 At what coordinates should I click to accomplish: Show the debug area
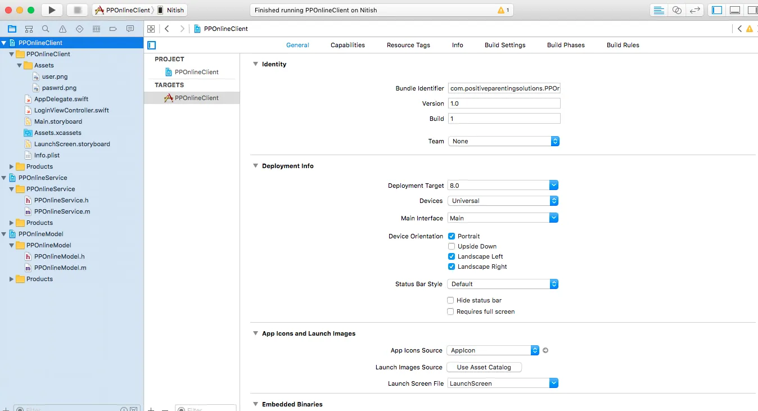pos(735,10)
